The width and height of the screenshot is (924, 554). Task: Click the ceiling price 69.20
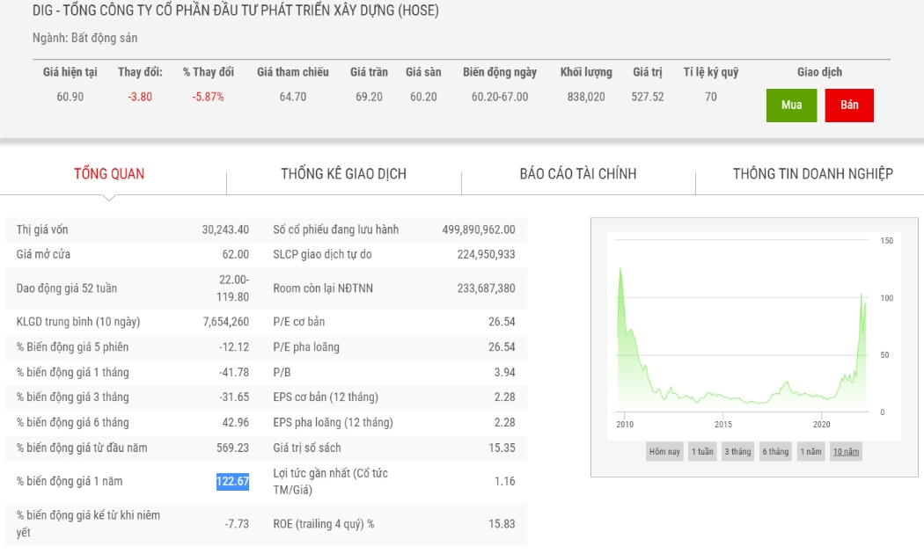[369, 97]
